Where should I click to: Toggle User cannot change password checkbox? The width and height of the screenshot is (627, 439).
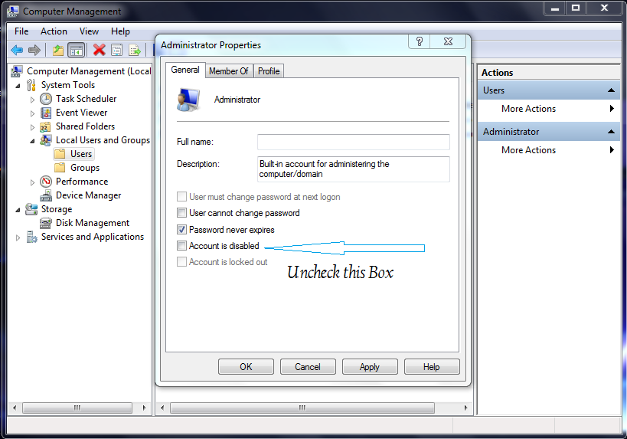click(x=181, y=213)
